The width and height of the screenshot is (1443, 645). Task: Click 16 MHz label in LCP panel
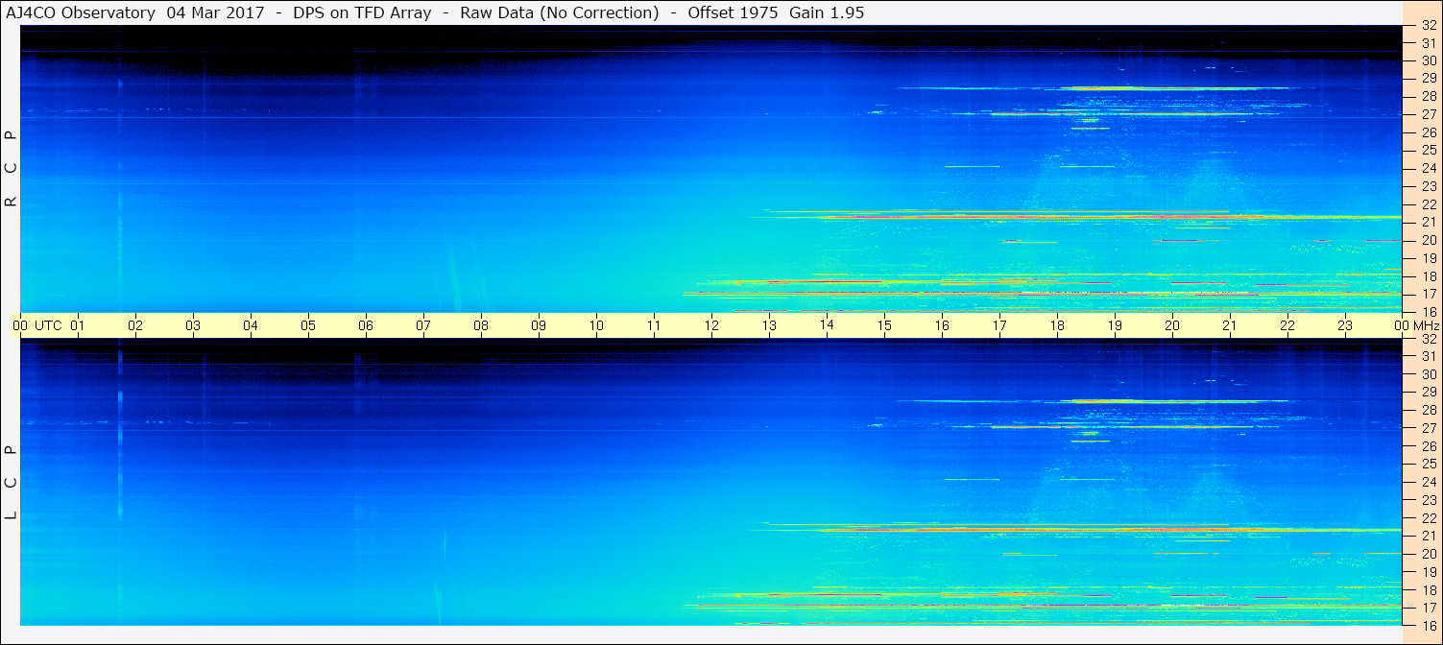[1428, 625]
